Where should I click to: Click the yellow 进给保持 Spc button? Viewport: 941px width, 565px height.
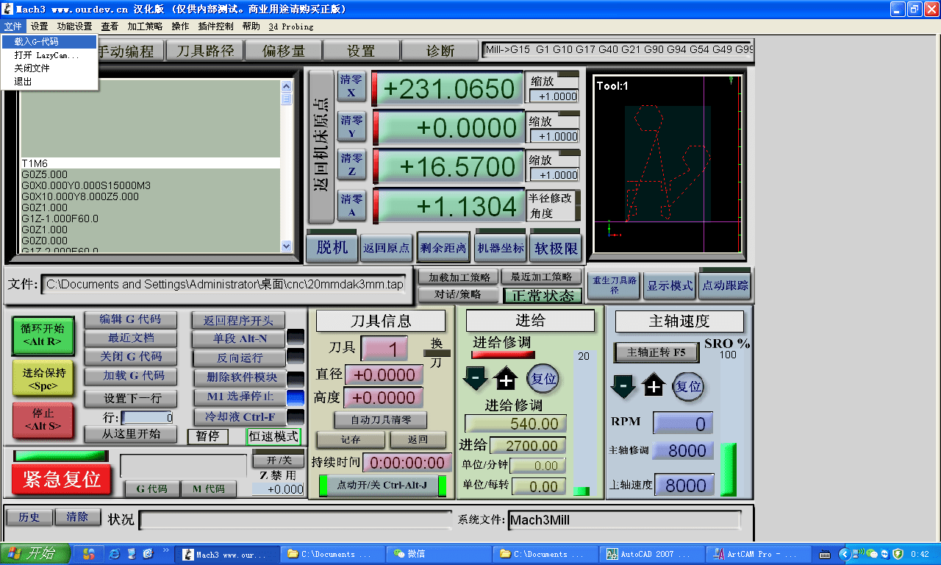[x=43, y=379]
